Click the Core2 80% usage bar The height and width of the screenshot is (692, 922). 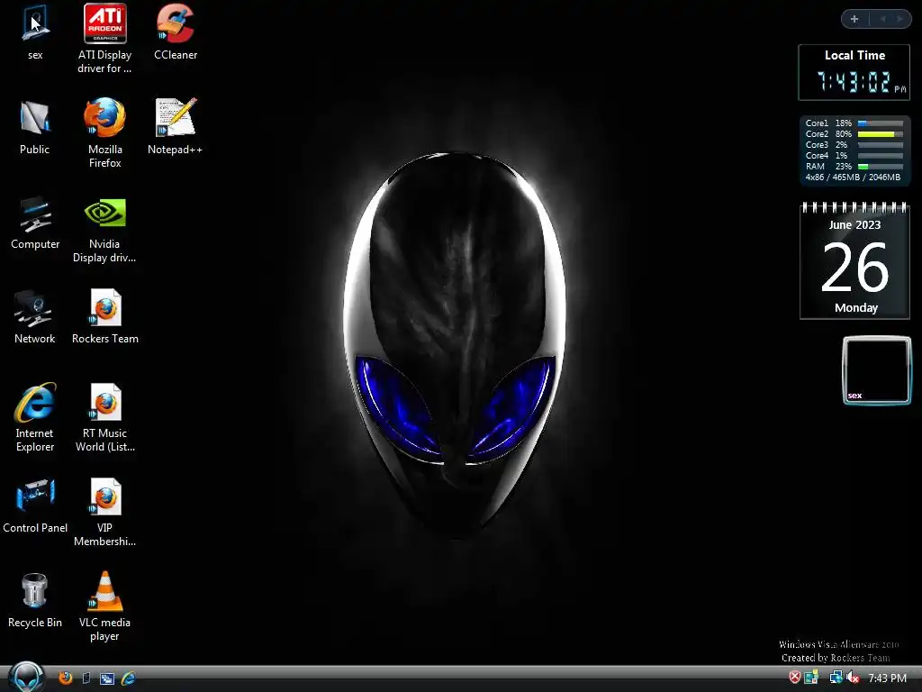click(x=881, y=134)
